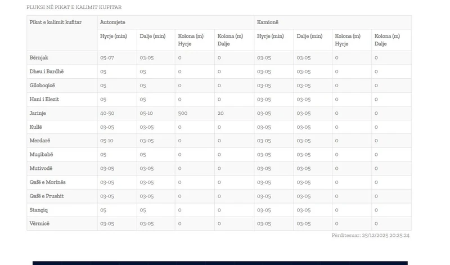Click the 20 exit queue value for Jarinje
The width and height of the screenshot is (450, 265).
(x=220, y=113)
